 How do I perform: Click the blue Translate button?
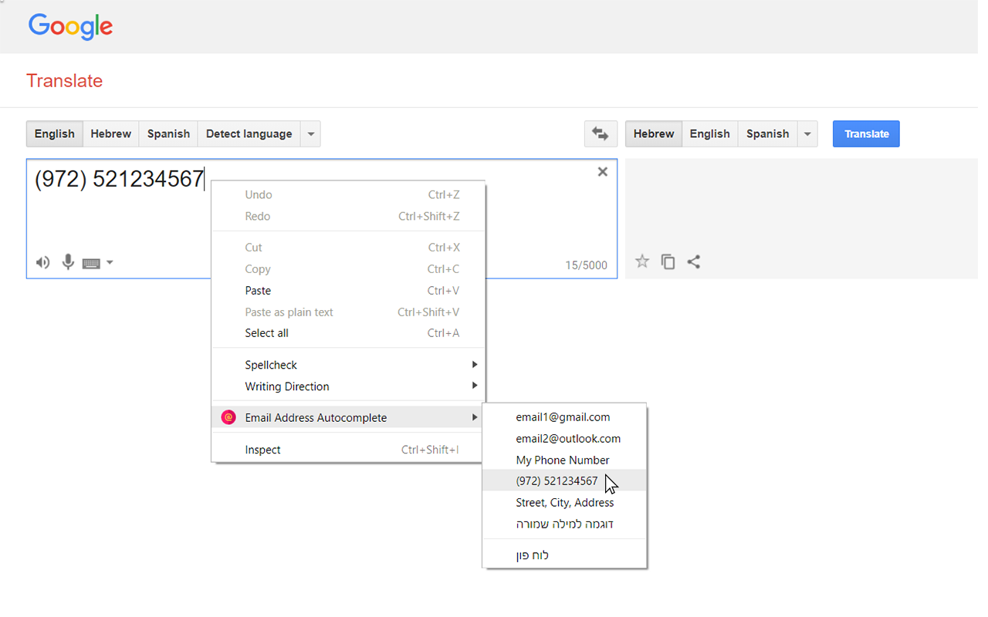866,133
